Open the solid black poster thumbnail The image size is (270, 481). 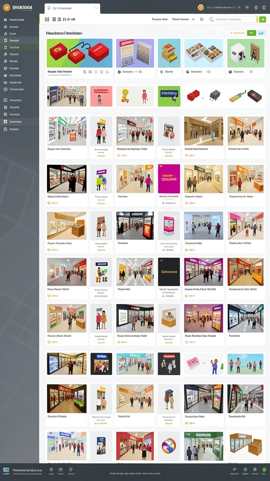point(169,272)
